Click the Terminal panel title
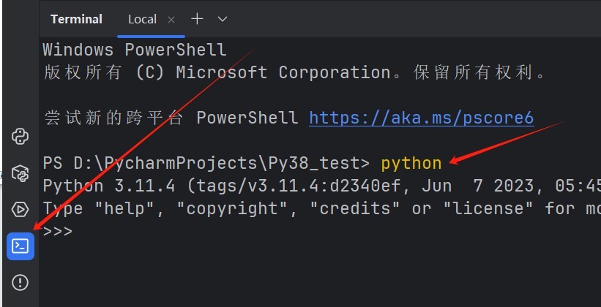The width and height of the screenshot is (601, 307). [x=76, y=19]
